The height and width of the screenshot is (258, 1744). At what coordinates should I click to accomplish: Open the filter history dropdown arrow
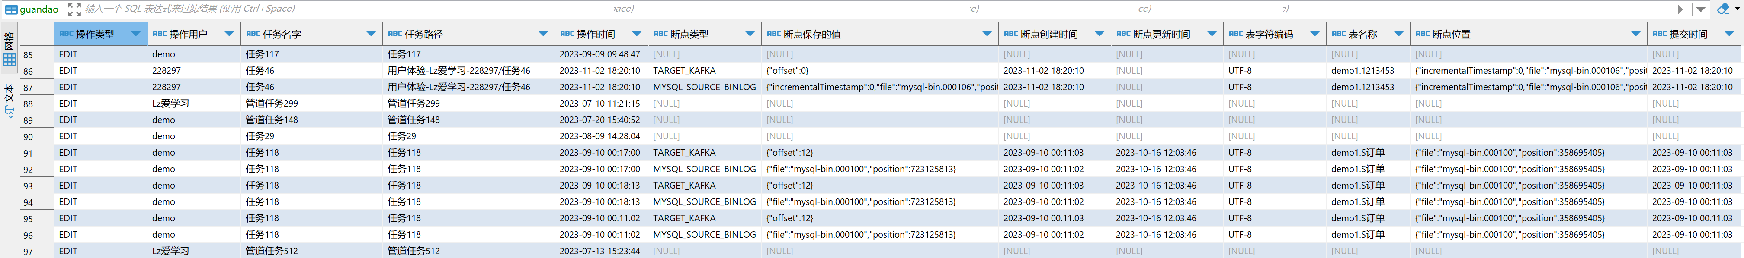coord(1700,9)
